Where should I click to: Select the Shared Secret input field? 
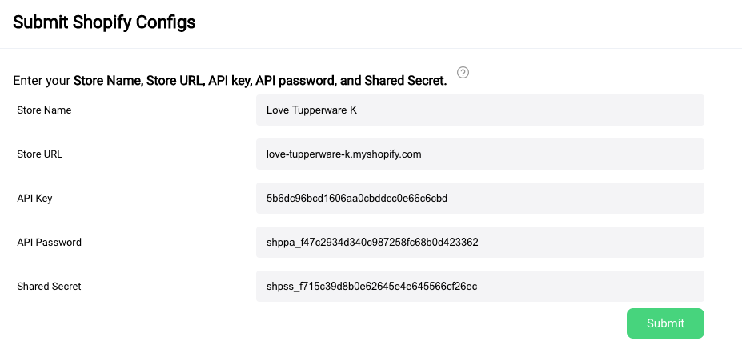[479, 286]
